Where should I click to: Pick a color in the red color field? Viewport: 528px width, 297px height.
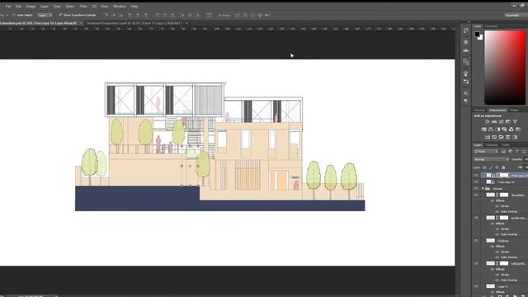[x=504, y=68]
